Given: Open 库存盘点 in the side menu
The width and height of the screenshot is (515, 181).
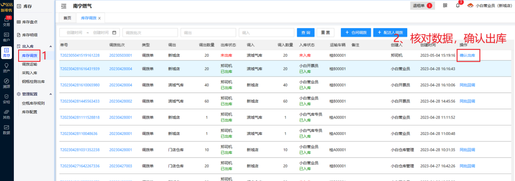Looking at the screenshot, I should [30, 22].
